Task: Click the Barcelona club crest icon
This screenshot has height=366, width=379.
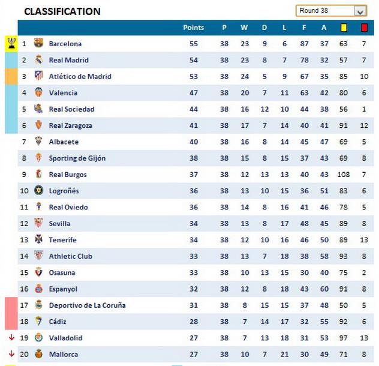Action: pos(38,44)
